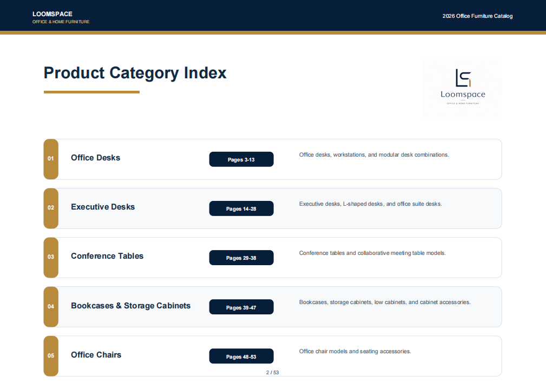Click the 02 category number badge
The image size is (546, 384).
51,208
